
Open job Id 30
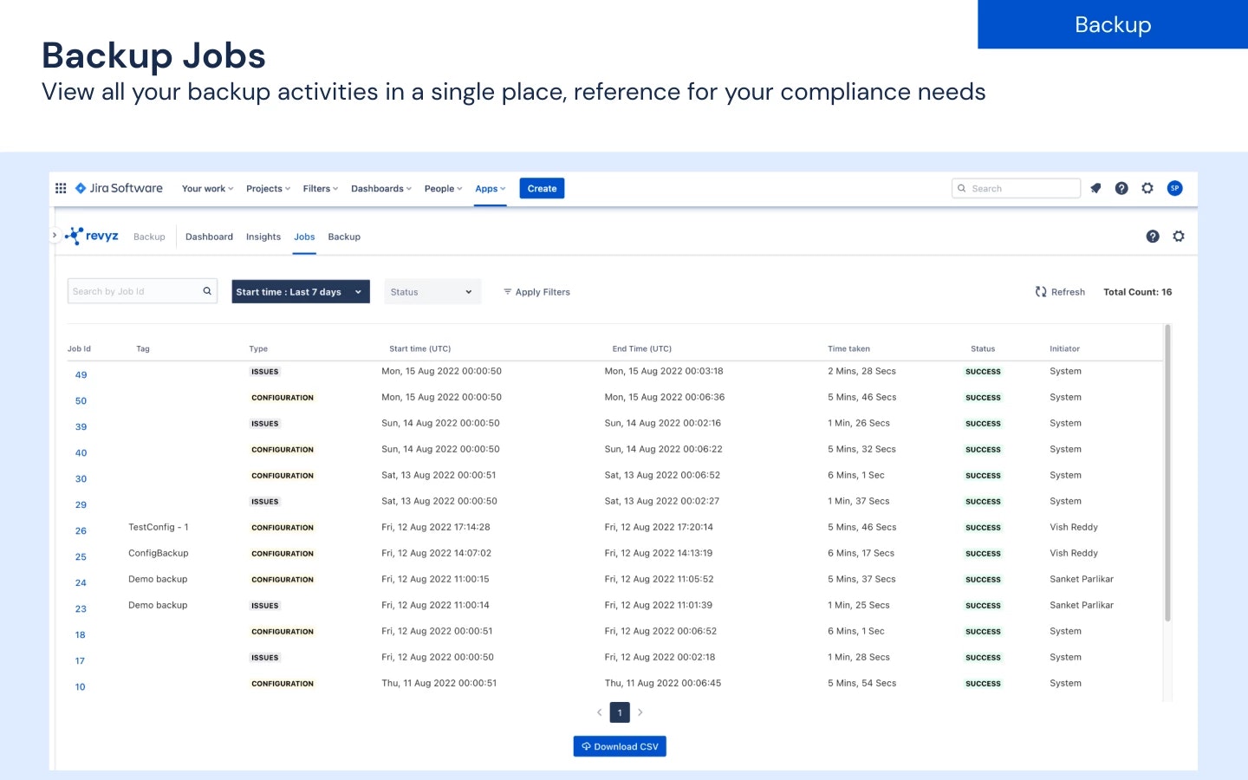(x=81, y=479)
